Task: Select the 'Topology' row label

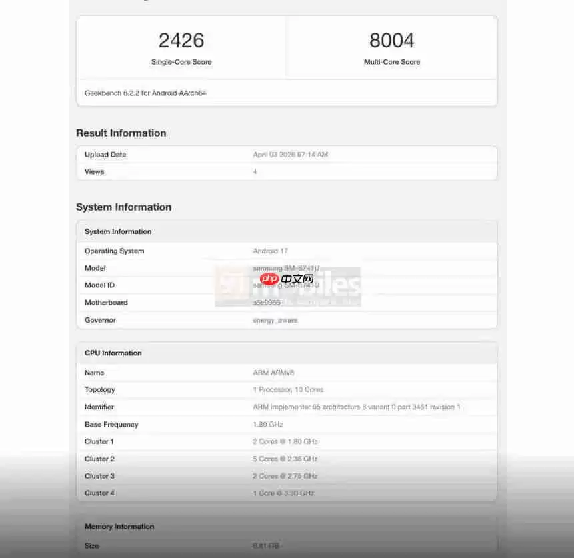Action: click(x=100, y=389)
